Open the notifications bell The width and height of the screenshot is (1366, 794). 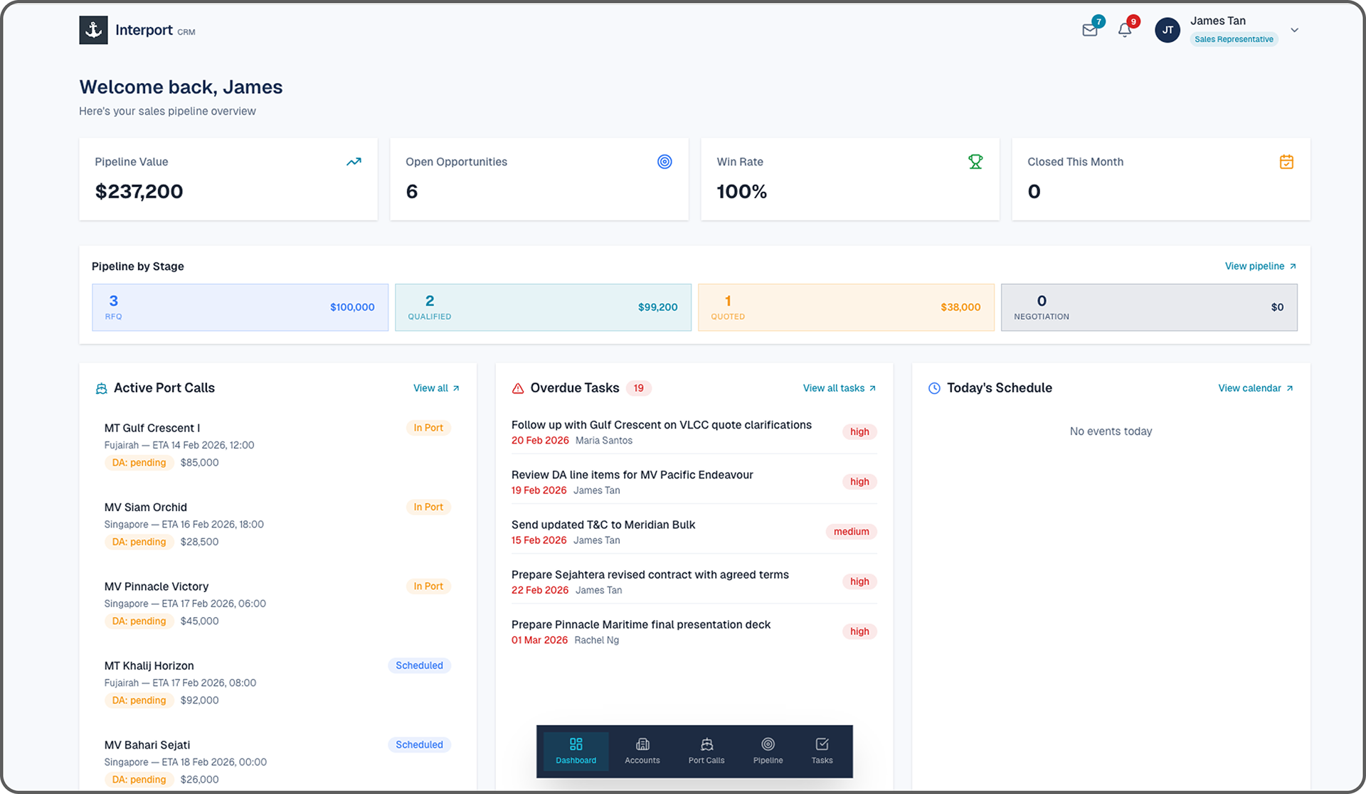pos(1125,30)
